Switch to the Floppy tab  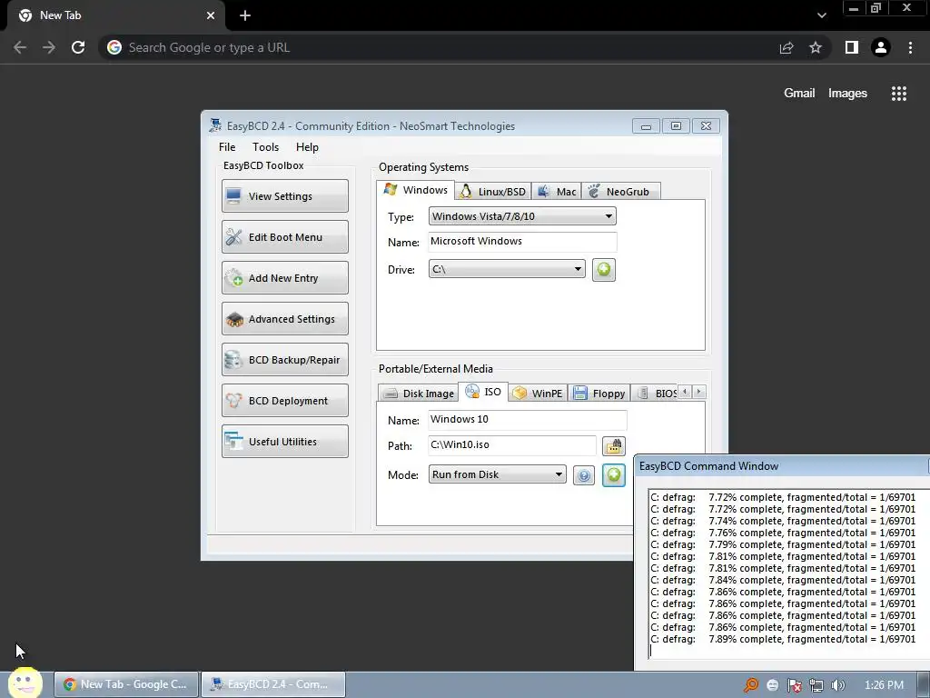coord(599,394)
